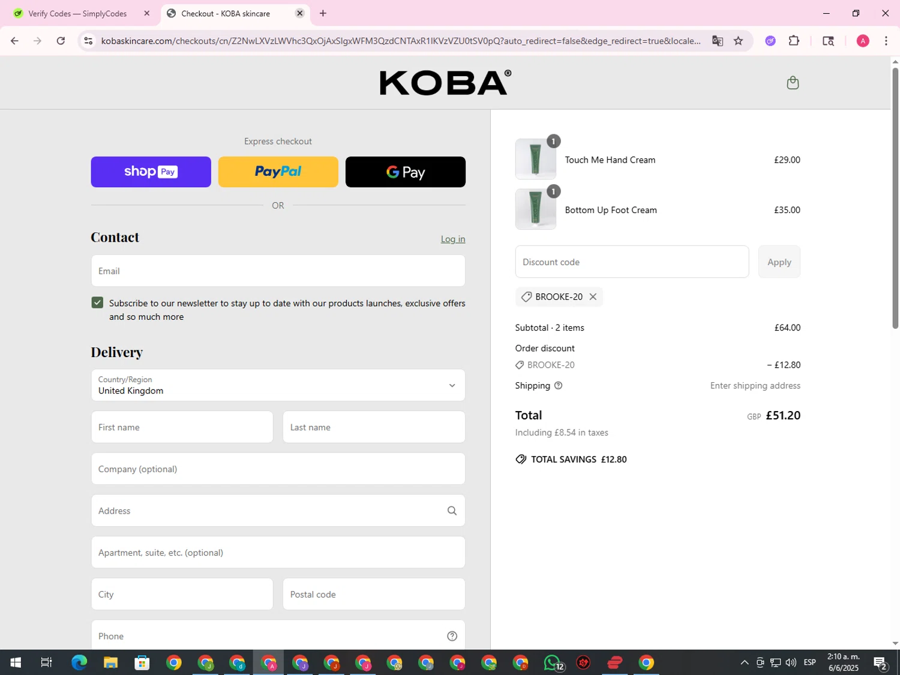Image resolution: width=900 pixels, height=675 pixels.
Task: Open Task View in the taskbar
Action: tap(46, 662)
